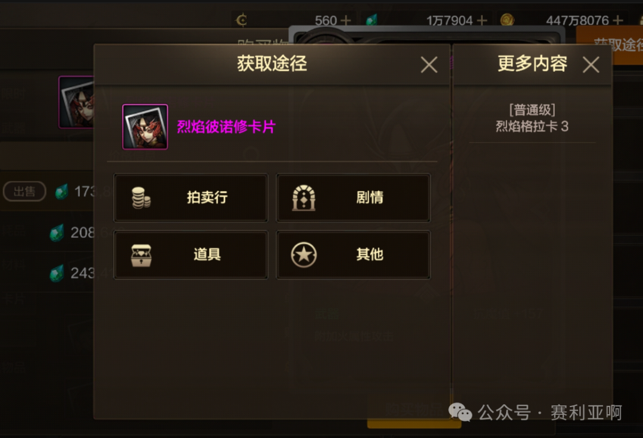The height and width of the screenshot is (438, 643).
Task: Click the orange 获取途径 button at top right
Action: click(x=610, y=45)
